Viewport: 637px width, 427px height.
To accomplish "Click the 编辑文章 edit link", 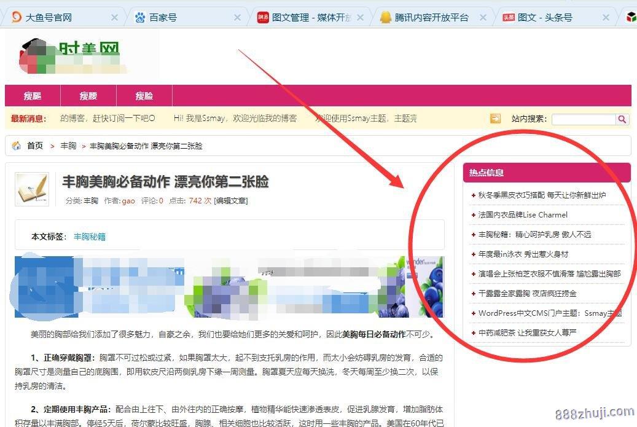I will tap(231, 200).
